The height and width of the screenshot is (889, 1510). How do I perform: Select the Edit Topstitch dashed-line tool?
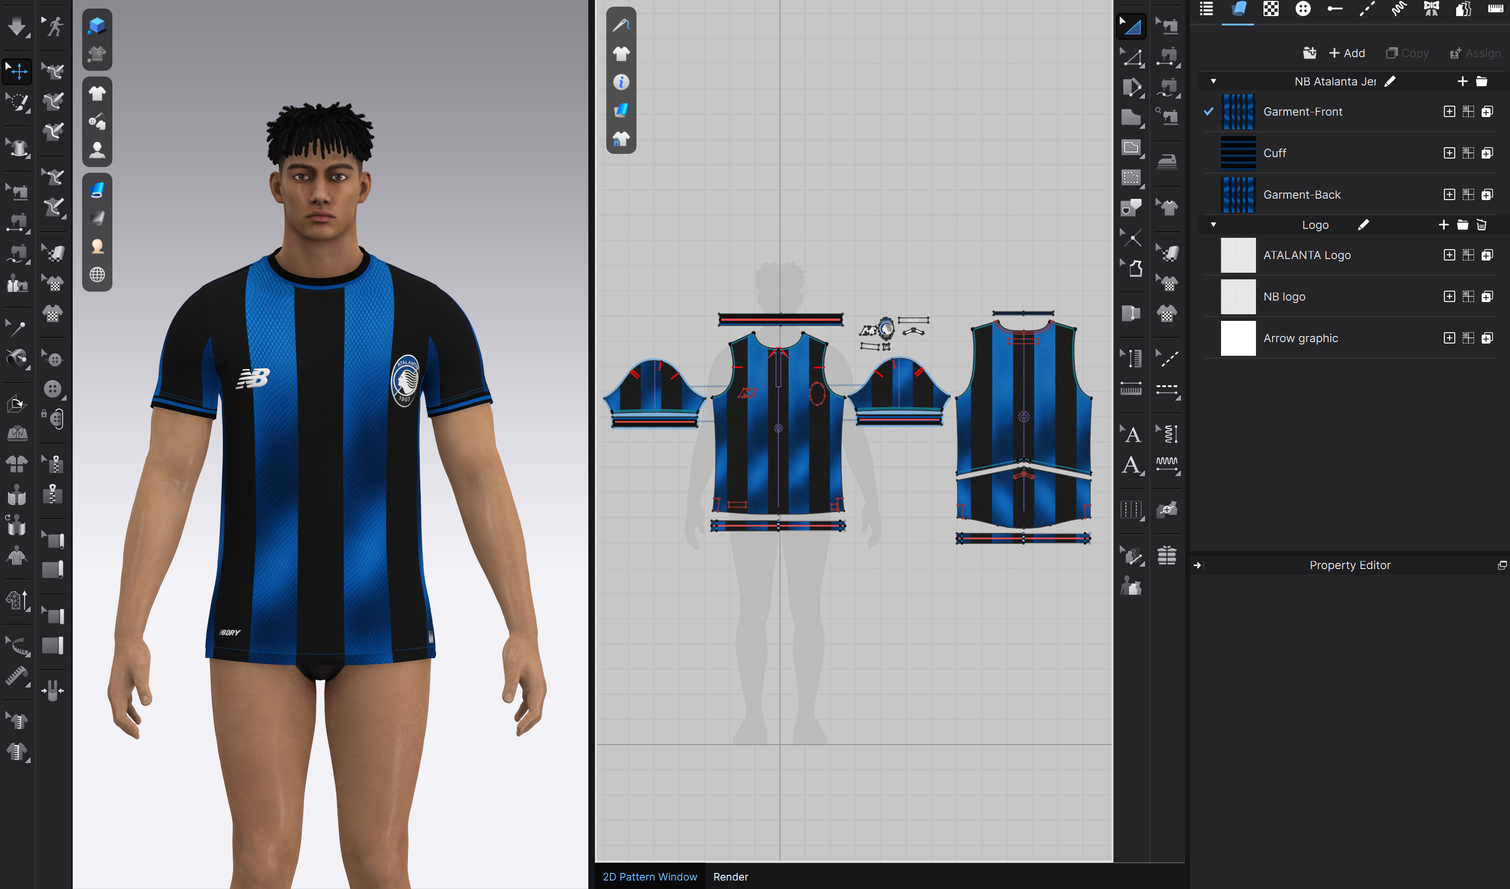pyautogui.click(x=1167, y=358)
